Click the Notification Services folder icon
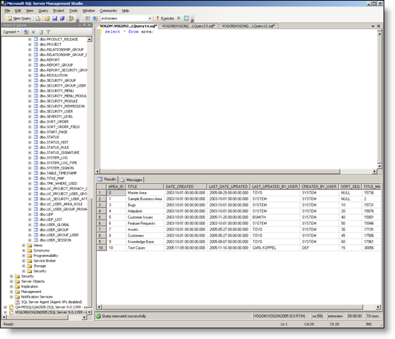The image size is (395, 339). tap(17, 297)
